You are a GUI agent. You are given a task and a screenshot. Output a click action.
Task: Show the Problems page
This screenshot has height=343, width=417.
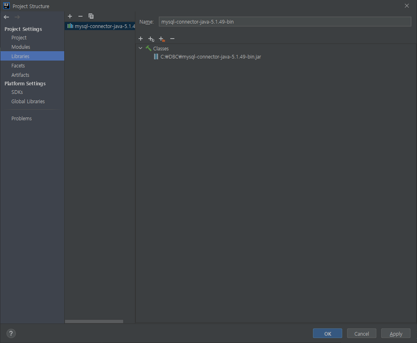(x=22, y=119)
